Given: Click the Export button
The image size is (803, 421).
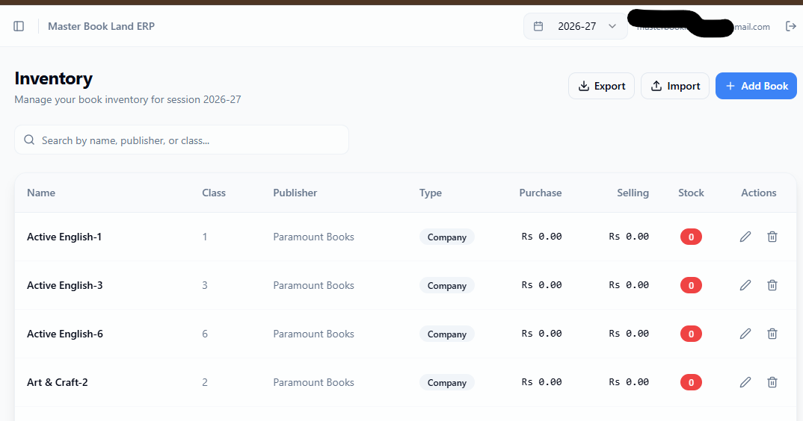Looking at the screenshot, I should 601,86.
